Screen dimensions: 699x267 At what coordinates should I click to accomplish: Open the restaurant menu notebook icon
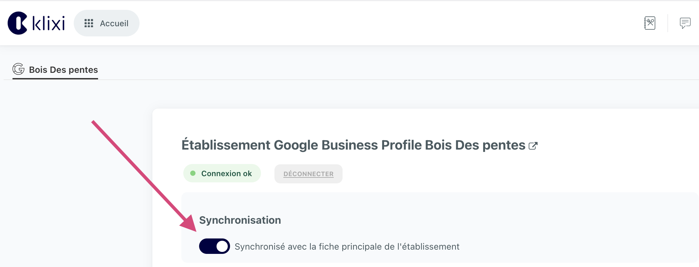(x=650, y=23)
